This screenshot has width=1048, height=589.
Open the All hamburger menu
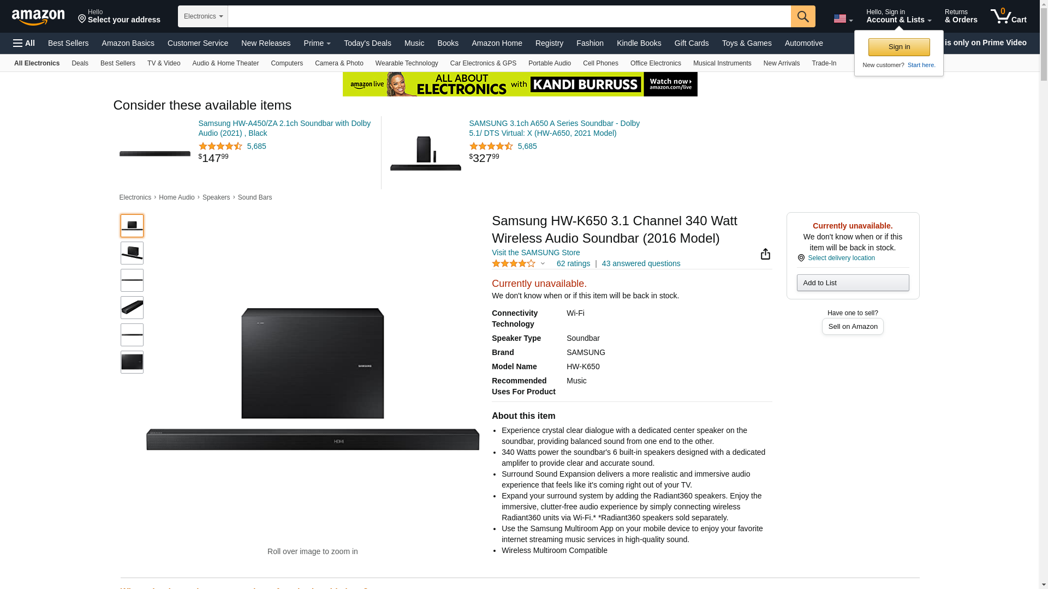coord(24,43)
